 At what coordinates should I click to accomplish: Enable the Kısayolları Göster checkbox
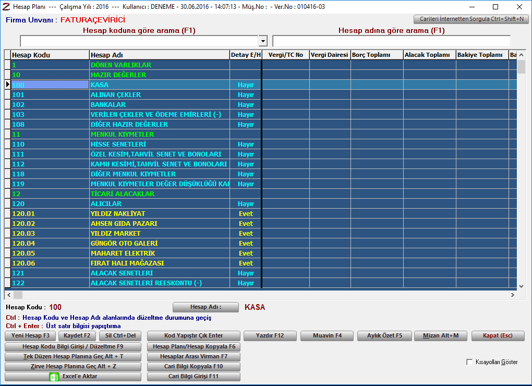469,362
